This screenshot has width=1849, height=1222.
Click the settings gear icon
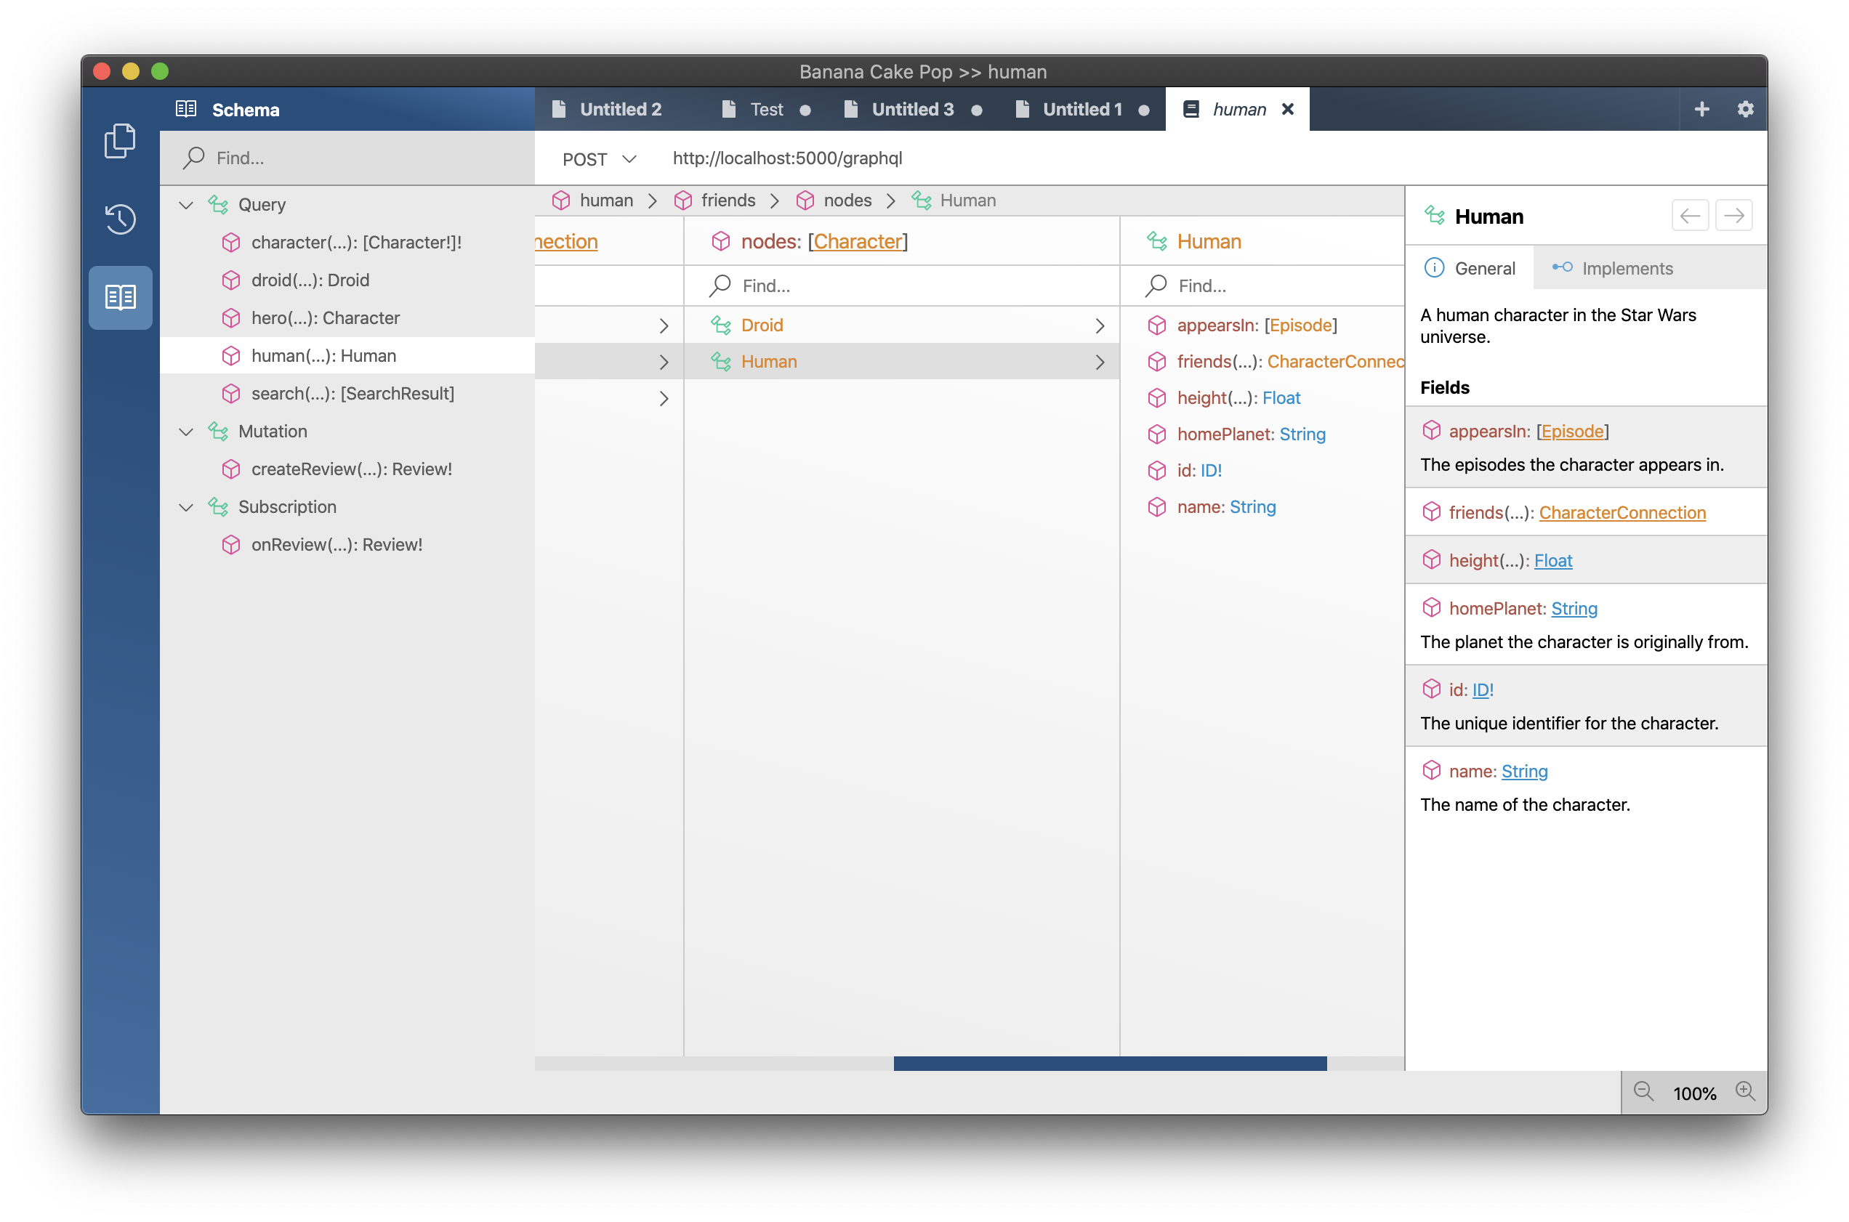[x=1745, y=109]
